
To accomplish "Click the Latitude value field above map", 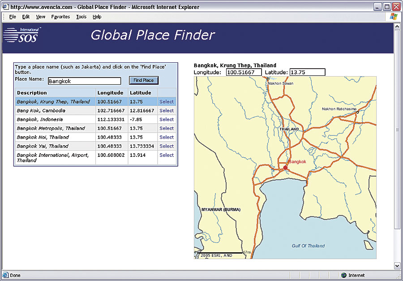I will pos(307,72).
